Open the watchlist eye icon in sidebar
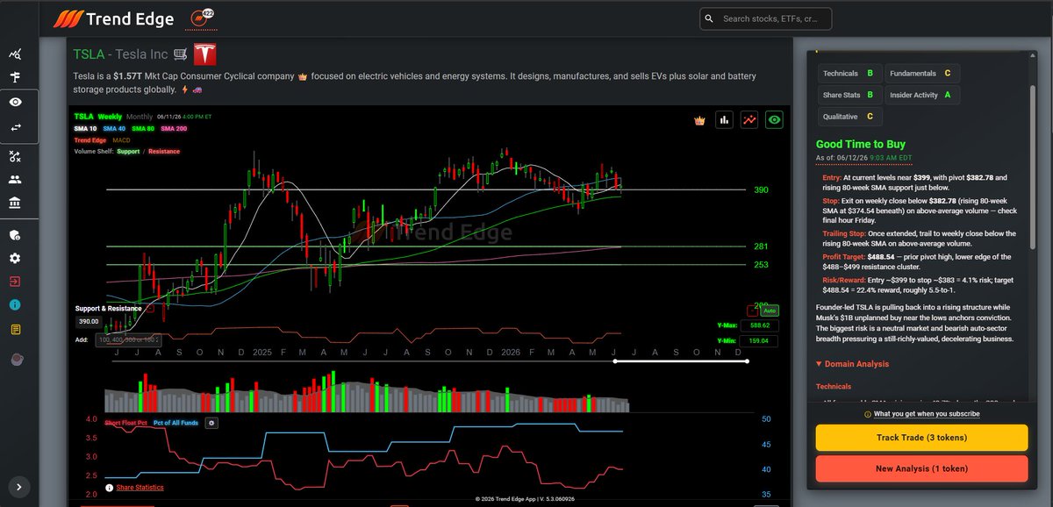 (x=15, y=103)
